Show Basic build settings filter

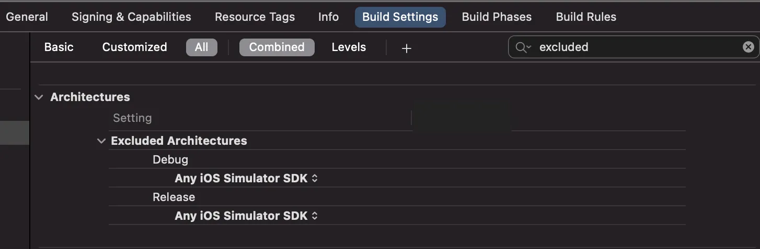(59, 47)
